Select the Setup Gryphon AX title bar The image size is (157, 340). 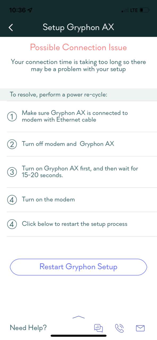(x=78, y=27)
